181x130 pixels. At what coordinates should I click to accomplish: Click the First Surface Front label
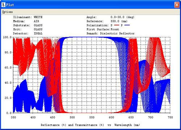tap(103, 29)
